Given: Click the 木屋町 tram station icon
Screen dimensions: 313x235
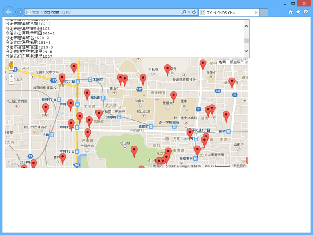Looking at the screenshot, I should click(90, 80).
